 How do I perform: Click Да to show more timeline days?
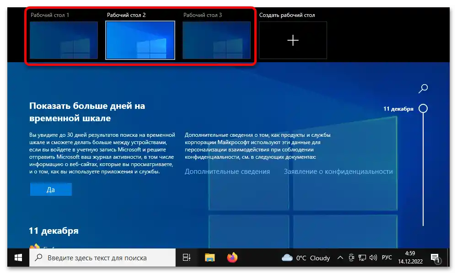50,189
